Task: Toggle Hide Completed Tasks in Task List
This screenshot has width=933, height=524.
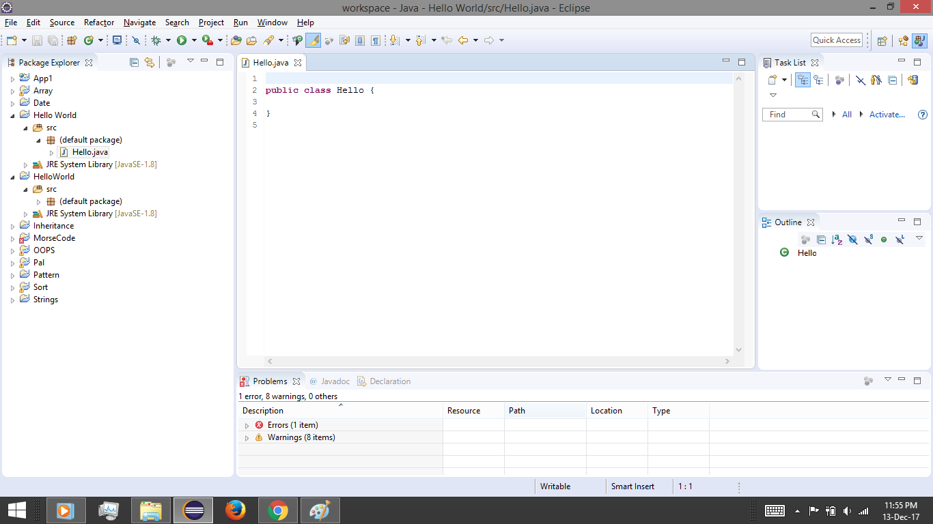Action: coord(860,80)
